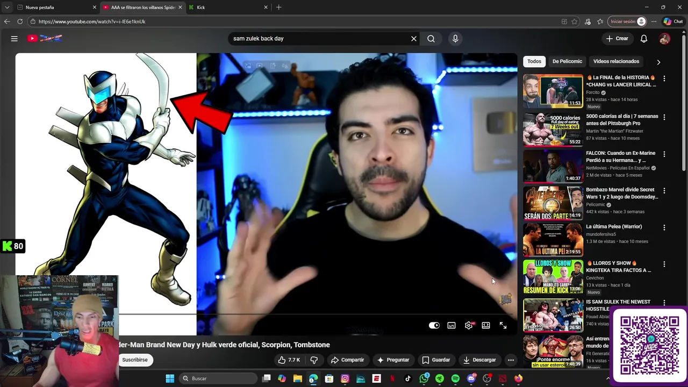The width and height of the screenshot is (688, 387).
Task: Open options for 'La FINAL de la HISTORIA' video
Action: [x=664, y=78]
